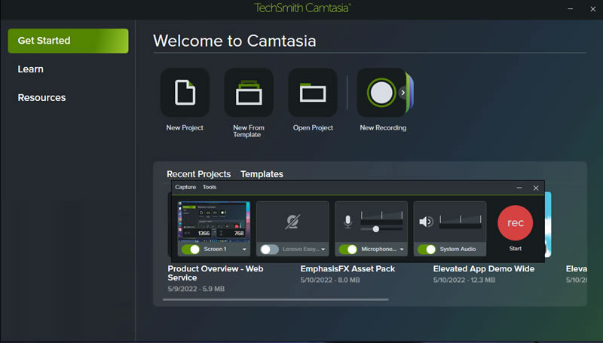
Task: Minimize the Camtasia welcome window
Action: (571, 9)
